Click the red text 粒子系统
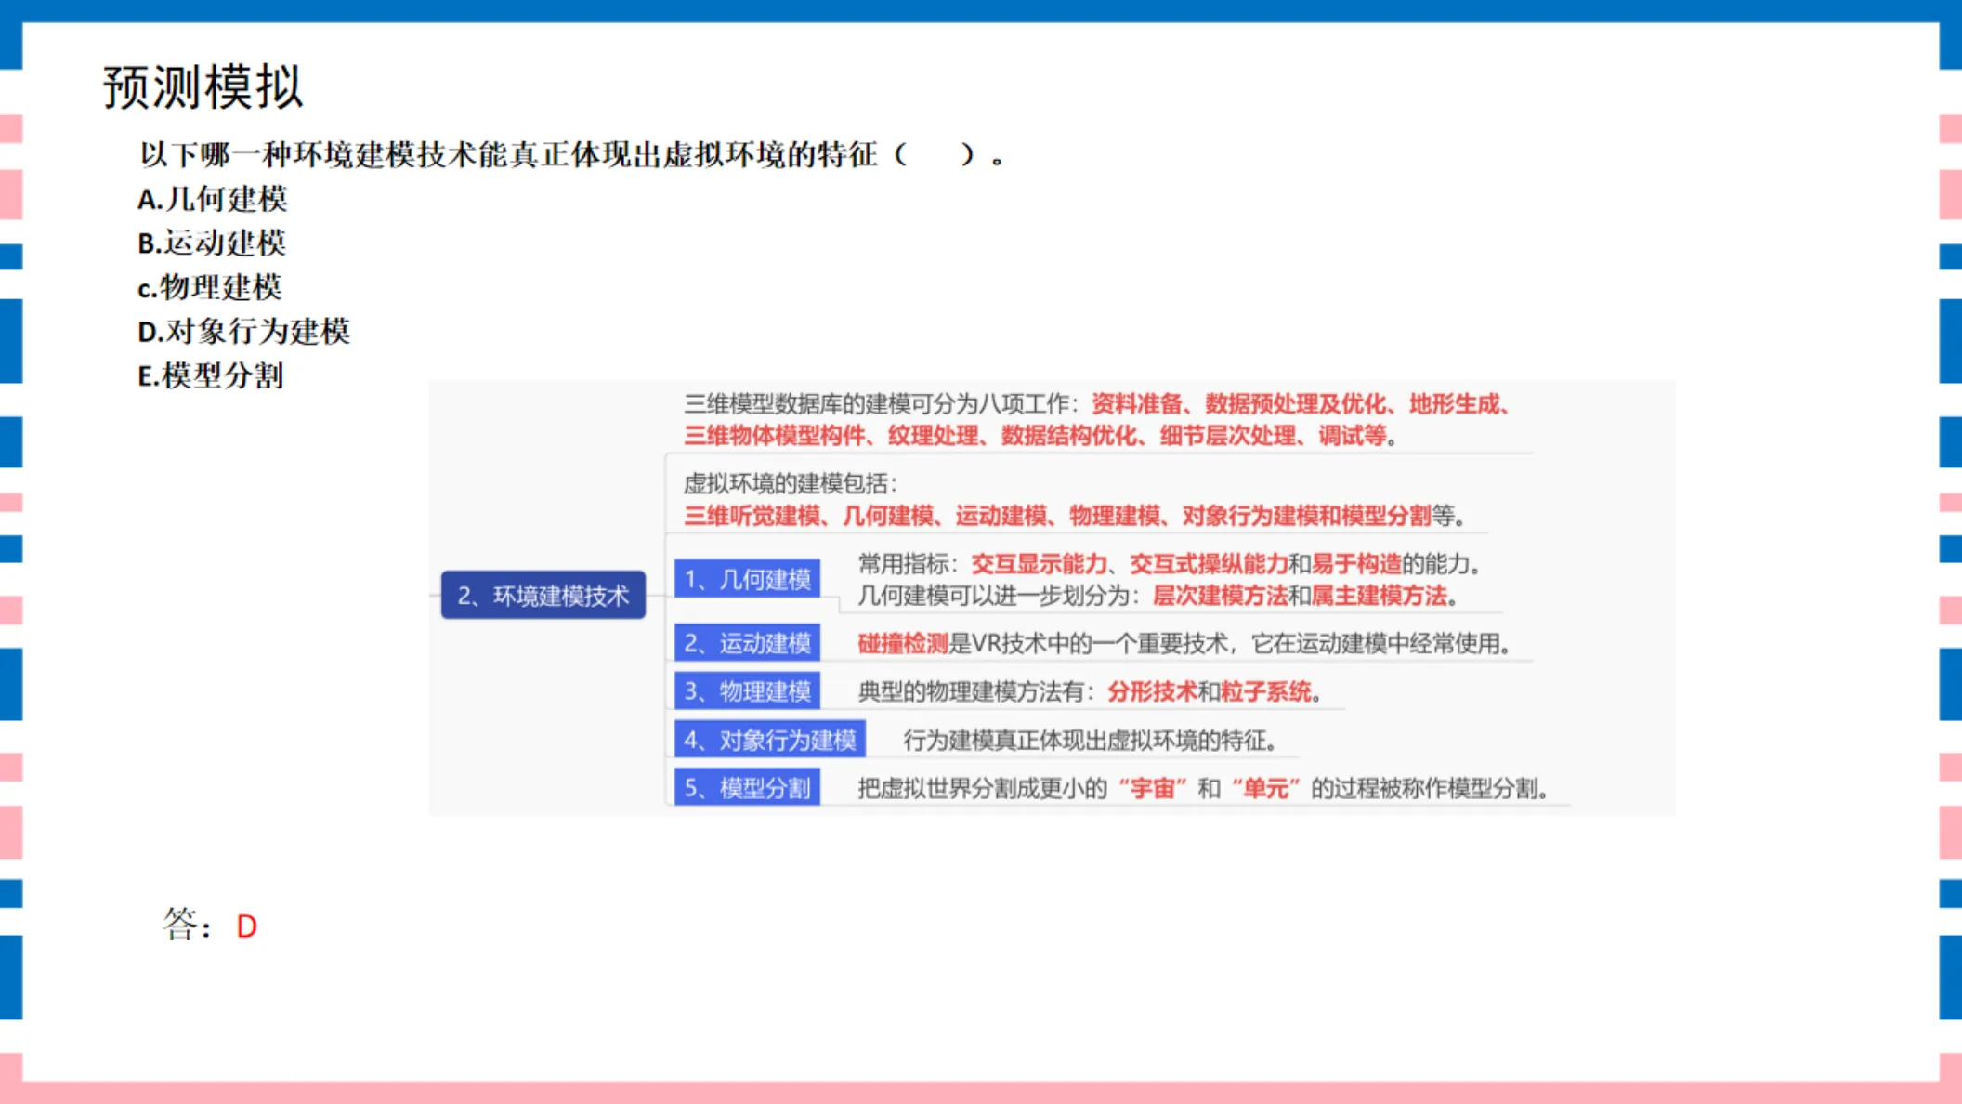Viewport: 1962px width, 1104px height. coord(1265,691)
